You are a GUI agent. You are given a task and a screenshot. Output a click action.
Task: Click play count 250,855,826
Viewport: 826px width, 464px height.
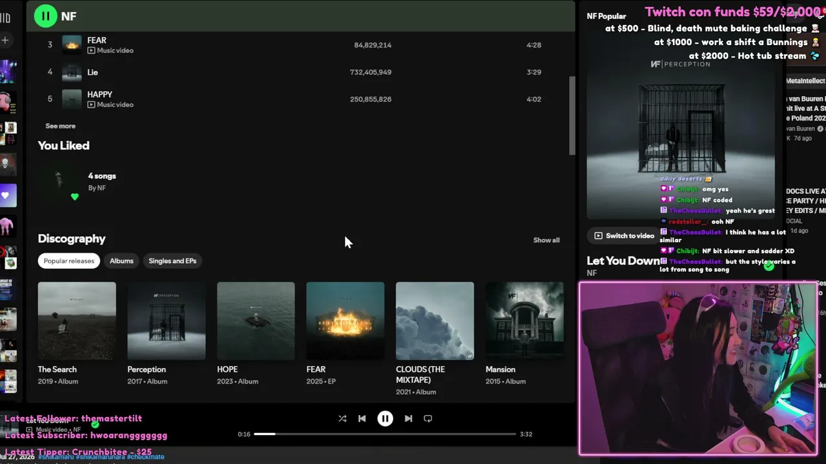click(x=371, y=99)
